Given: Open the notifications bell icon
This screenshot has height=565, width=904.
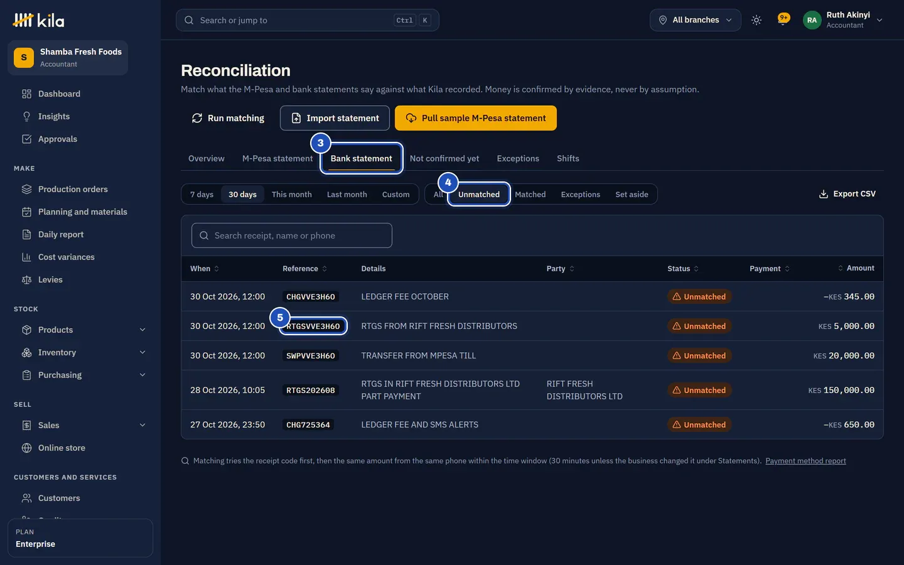Looking at the screenshot, I should pos(783,19).
